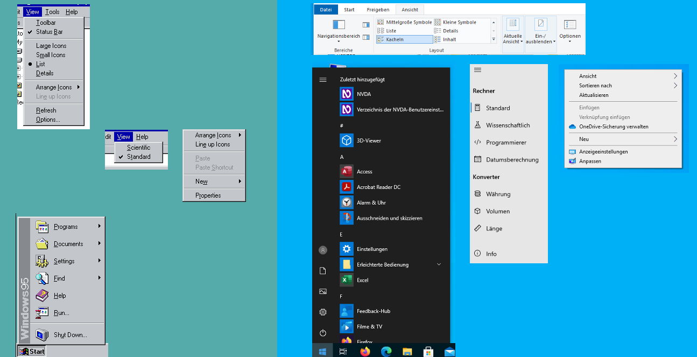Open File Explorer from the Windows 10 taskbar
This screenshot has width=697, height=357.
[x=407, y=351]
